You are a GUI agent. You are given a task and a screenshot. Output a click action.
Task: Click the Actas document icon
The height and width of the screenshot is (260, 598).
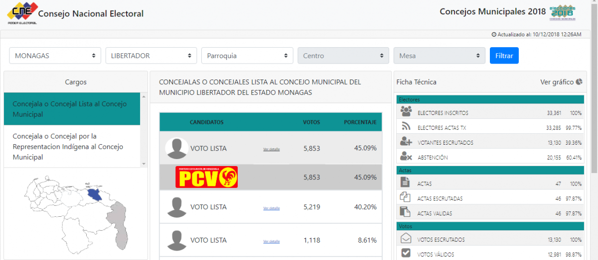pos(406,182)
